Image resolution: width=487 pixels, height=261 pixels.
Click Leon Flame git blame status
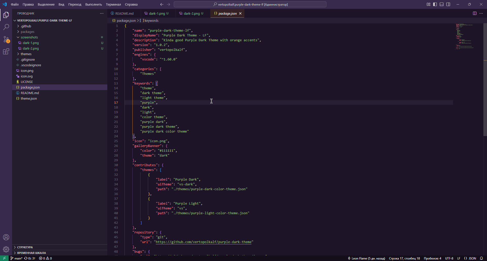tap(366, 258)
